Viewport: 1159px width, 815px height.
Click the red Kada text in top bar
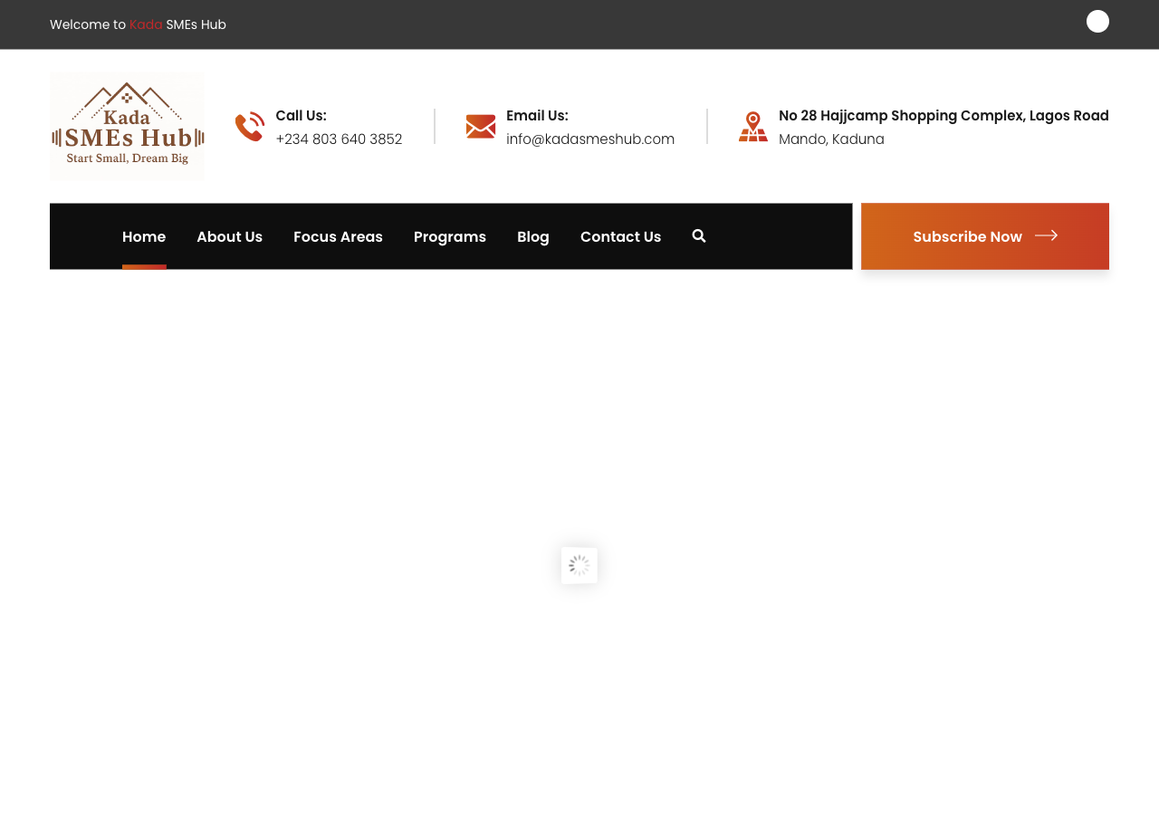click(146, 24)
